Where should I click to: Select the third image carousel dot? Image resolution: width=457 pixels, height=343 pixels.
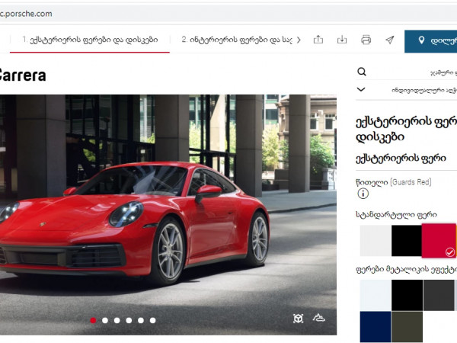click(117, 320)
